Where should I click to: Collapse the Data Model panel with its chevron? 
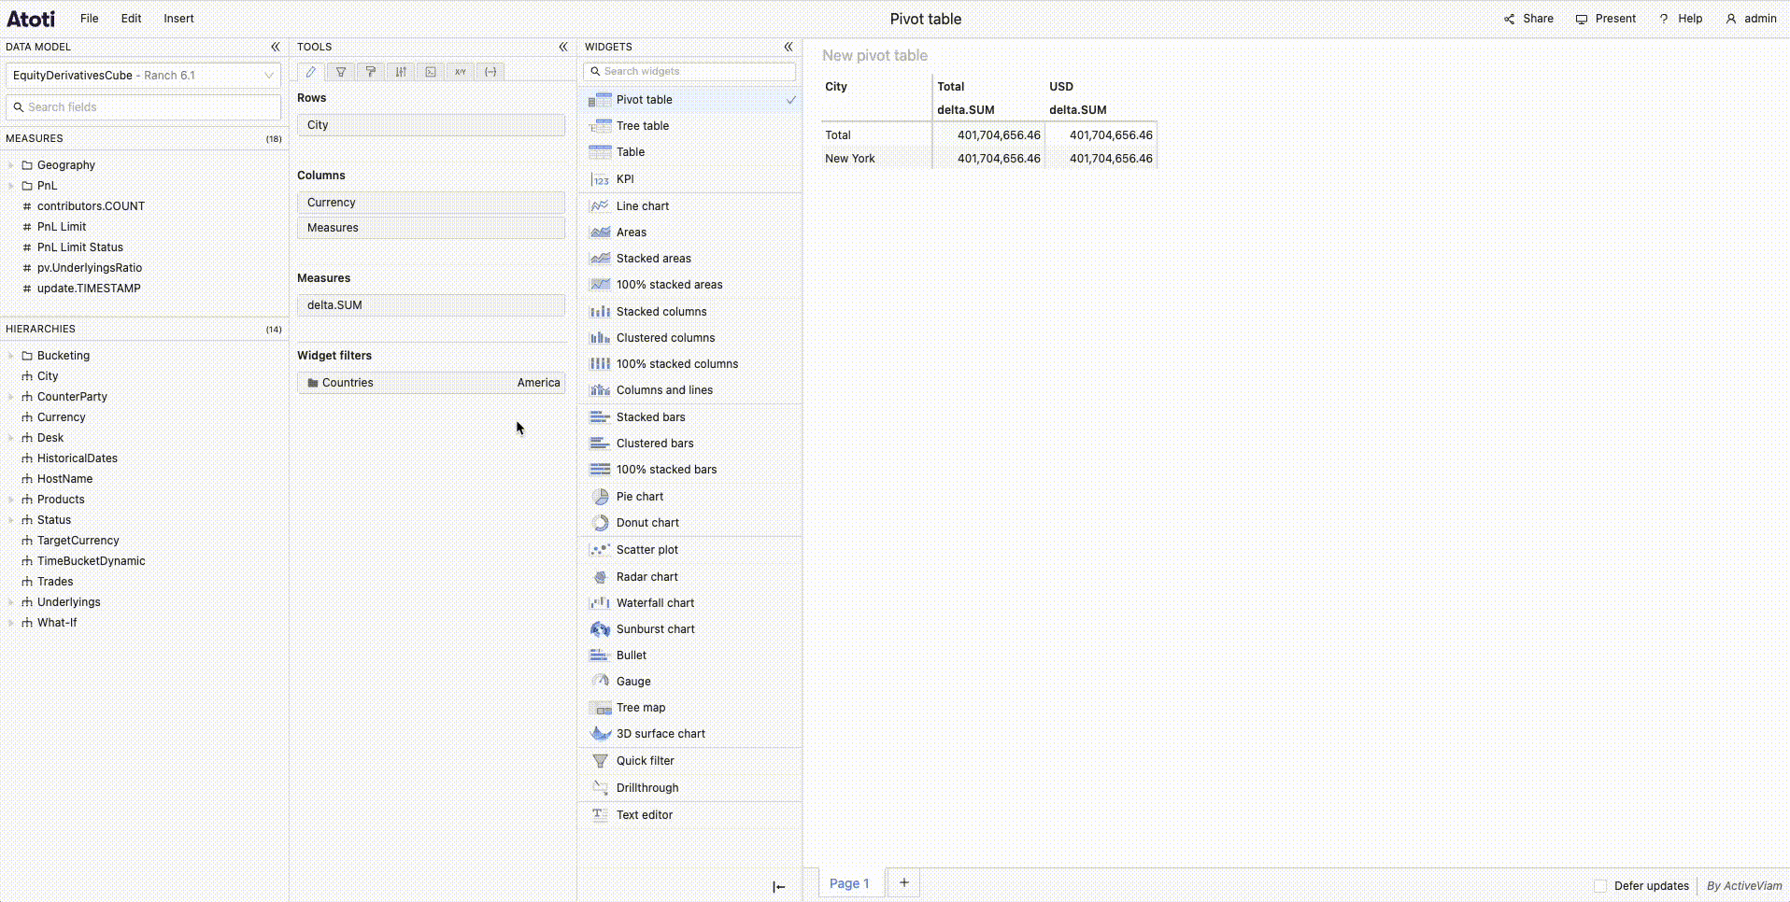pos(276,47)
